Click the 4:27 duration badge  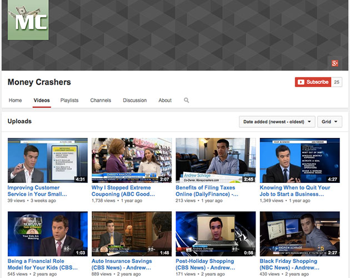pos(332,179)
